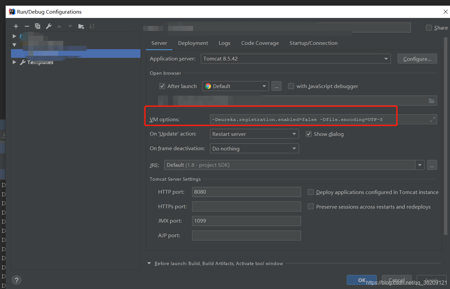Click wrench icon beside Templates node
450x289 pixels.
[x=23, y=62]
